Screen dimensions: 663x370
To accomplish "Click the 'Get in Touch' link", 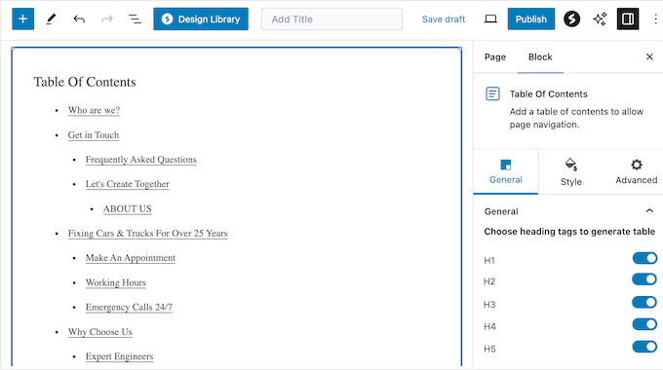I will point(94,135).
